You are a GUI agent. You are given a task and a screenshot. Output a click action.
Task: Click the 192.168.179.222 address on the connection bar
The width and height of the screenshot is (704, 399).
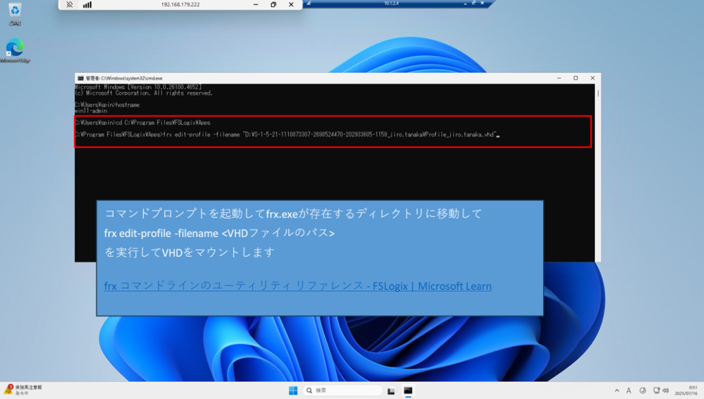pos(181,5)
